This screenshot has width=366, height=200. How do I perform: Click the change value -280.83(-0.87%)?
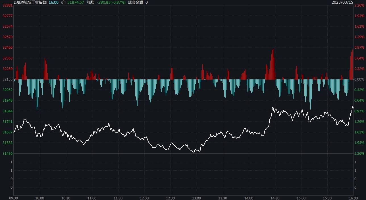[111, 2]
